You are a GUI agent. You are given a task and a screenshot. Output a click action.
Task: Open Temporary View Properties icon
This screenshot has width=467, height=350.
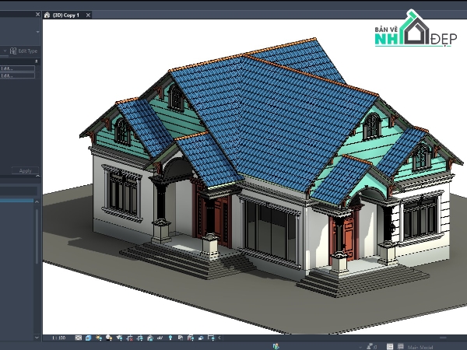pyautogui.click(x=181, y=338)
